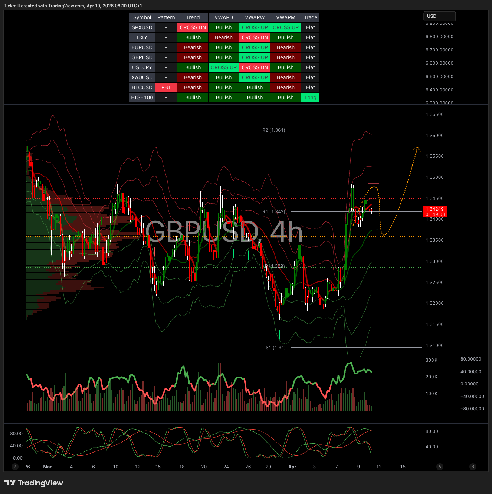492x494 pixels.
Task: Click the B icon at bottom right
Action: tap(473, 467)
